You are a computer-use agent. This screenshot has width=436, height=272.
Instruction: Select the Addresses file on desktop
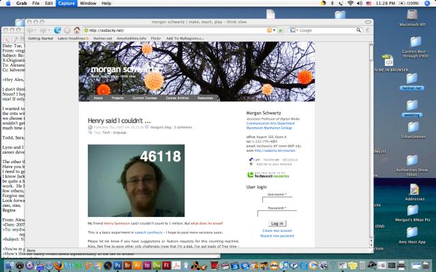coord(415,192)
